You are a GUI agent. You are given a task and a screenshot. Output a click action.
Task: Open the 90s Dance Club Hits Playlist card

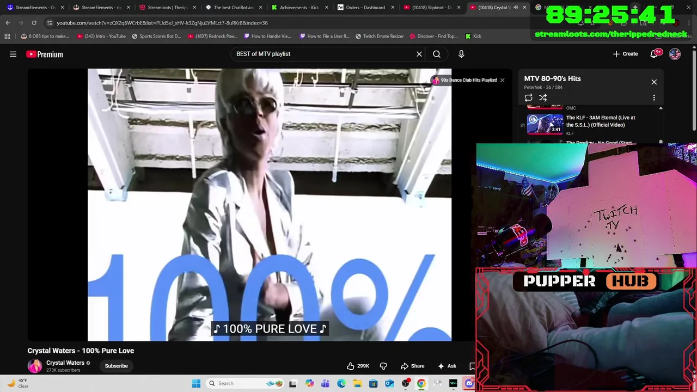click(464, 80)
